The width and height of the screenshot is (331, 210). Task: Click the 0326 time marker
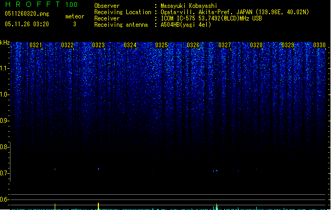(193, 45)
